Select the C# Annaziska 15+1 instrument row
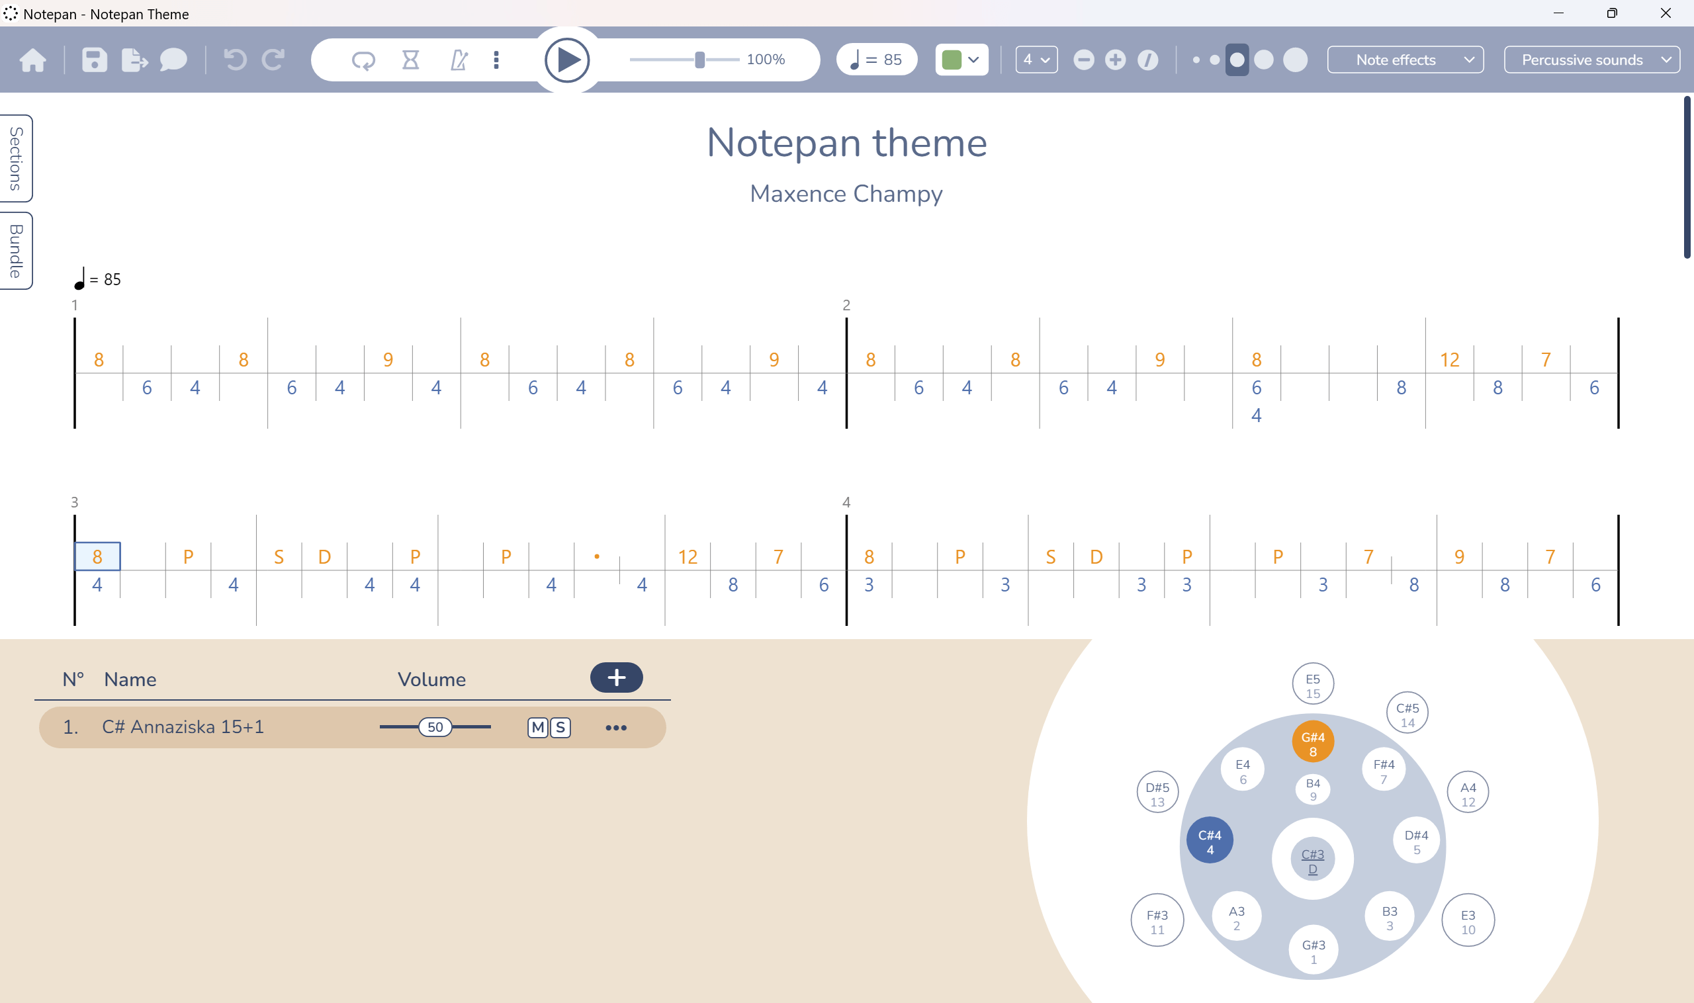The width and height of the screenshot is (1694, 1003). pos(352,727)
